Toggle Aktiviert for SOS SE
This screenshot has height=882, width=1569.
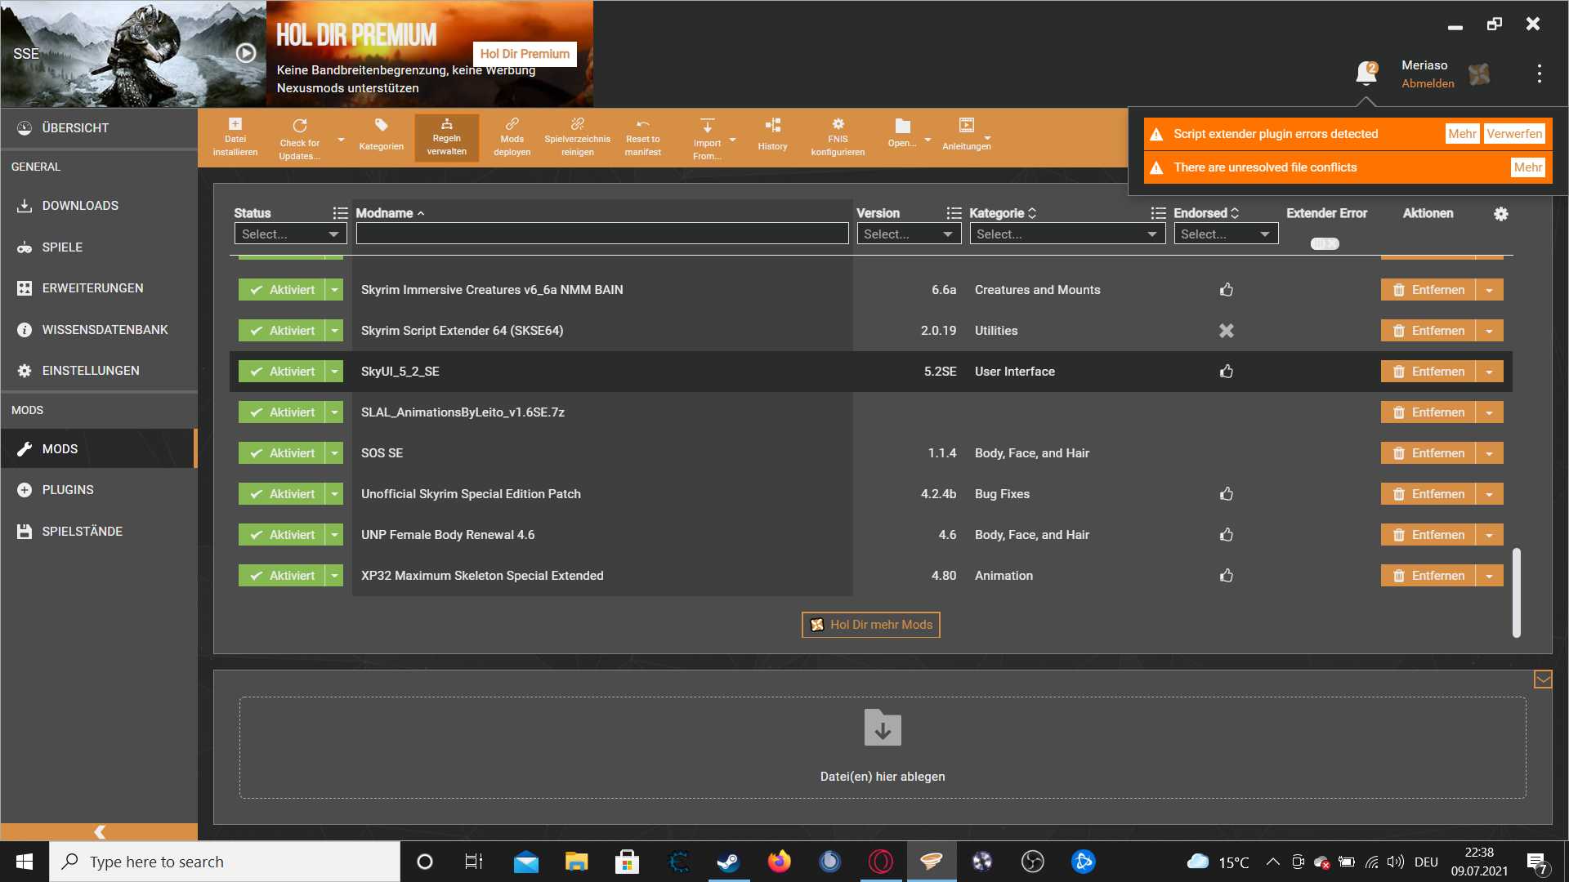282,453
